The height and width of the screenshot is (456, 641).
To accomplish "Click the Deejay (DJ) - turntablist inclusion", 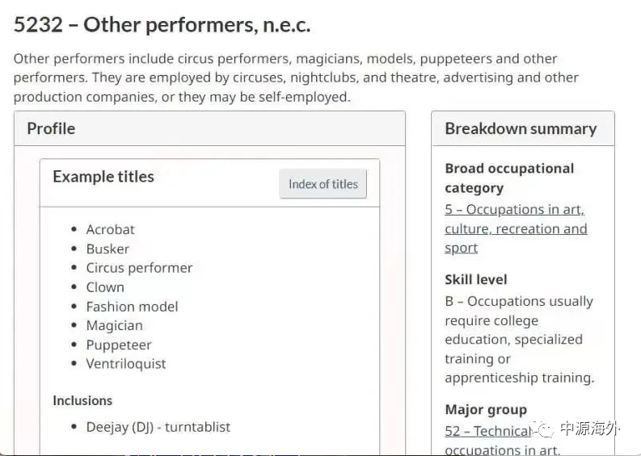I will coord(158,427).
